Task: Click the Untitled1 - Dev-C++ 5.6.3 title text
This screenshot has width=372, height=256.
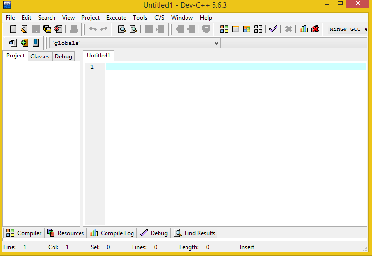Action: 185,5
